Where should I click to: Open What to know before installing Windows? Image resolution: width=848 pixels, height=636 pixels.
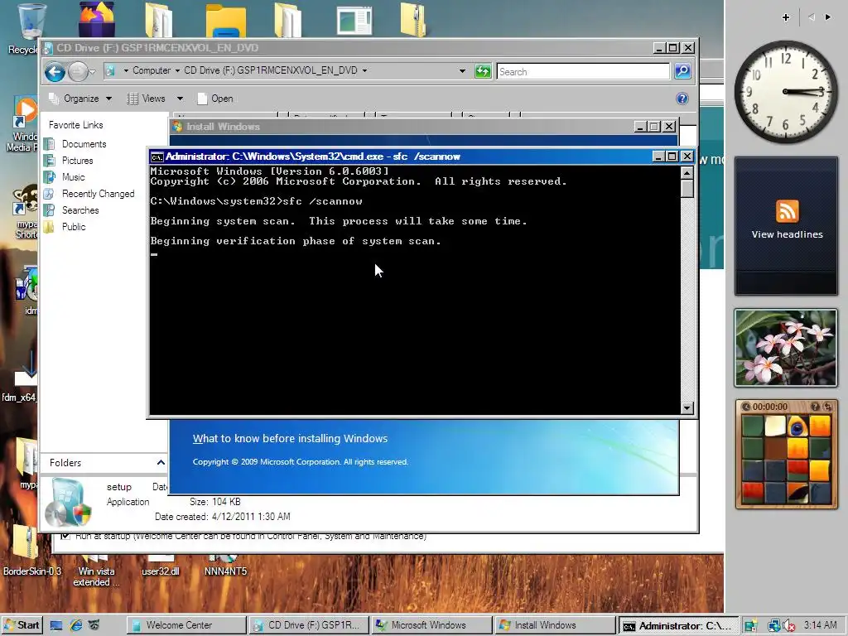(290, 439)
